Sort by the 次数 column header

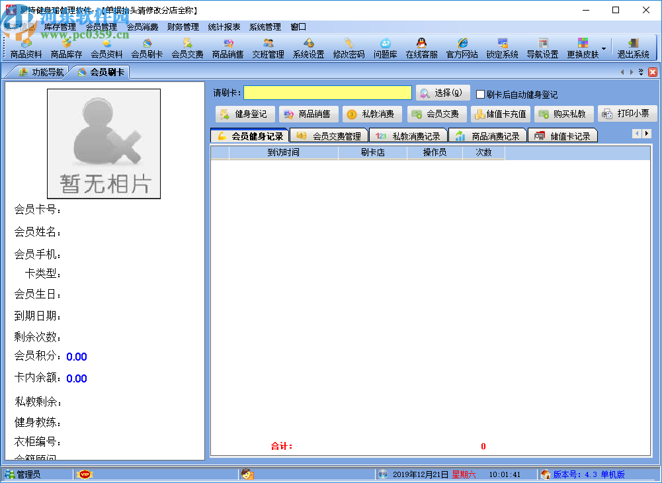484,153
